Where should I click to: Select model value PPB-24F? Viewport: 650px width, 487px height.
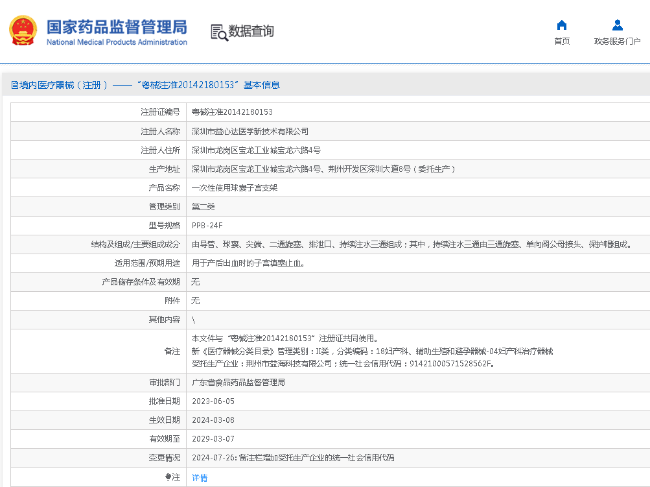point(207,226)
